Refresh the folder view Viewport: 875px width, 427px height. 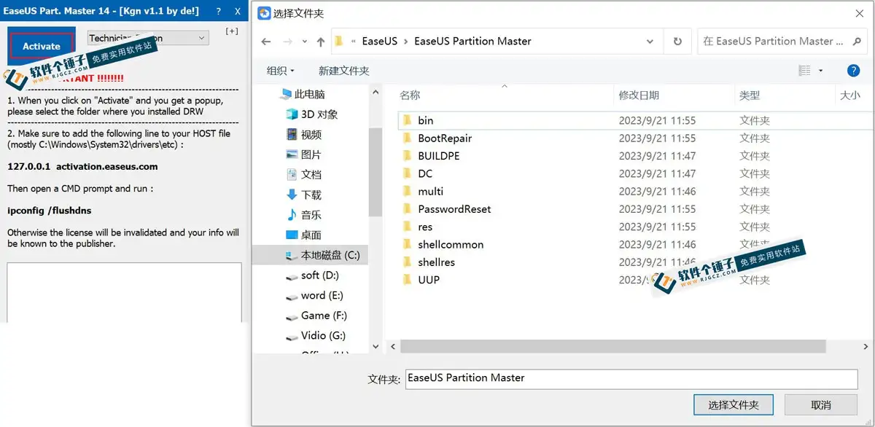click(677, 42)
